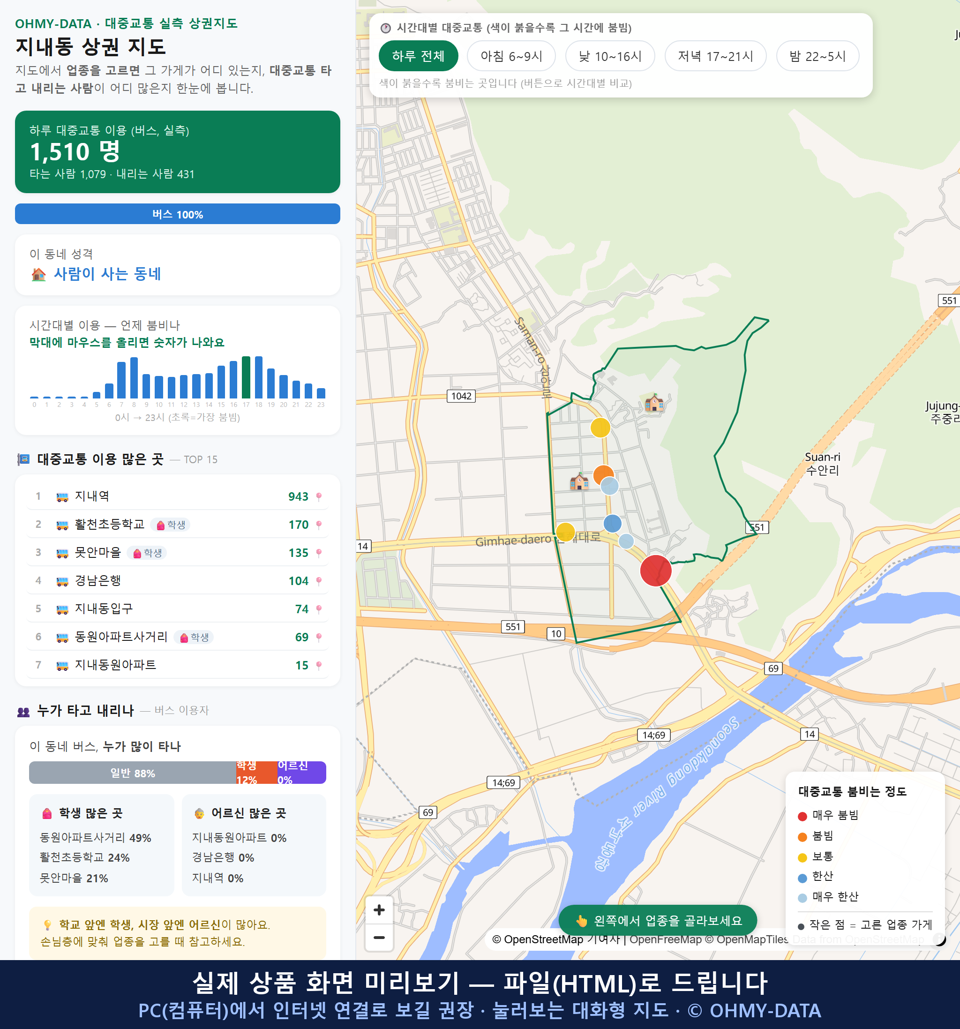This screenshot has width=960, height=1029.
Task: Click the 18시 bar in hourly chart
Action: click(259, 377)
